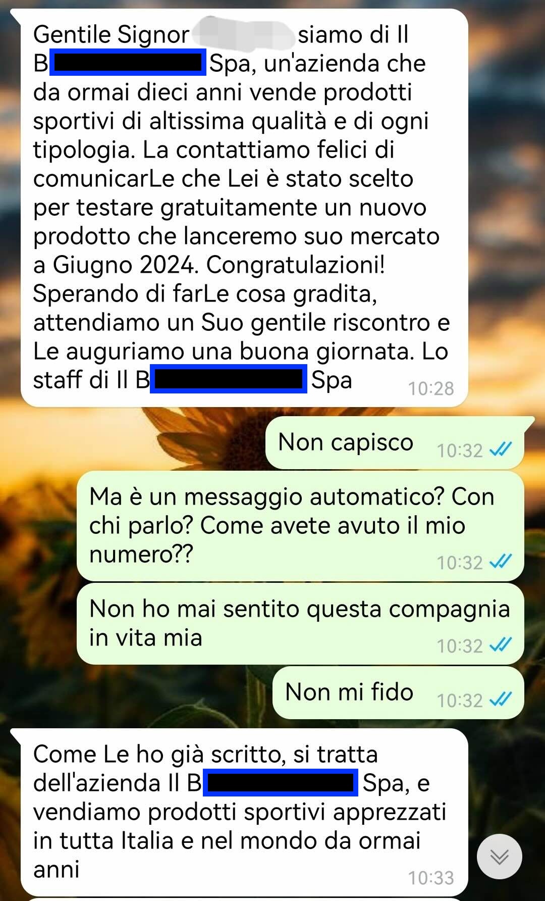Tap the word "Congratulazioni!" in first message
The width and height of the screenshot is (545, 901).
coord(295,265)
